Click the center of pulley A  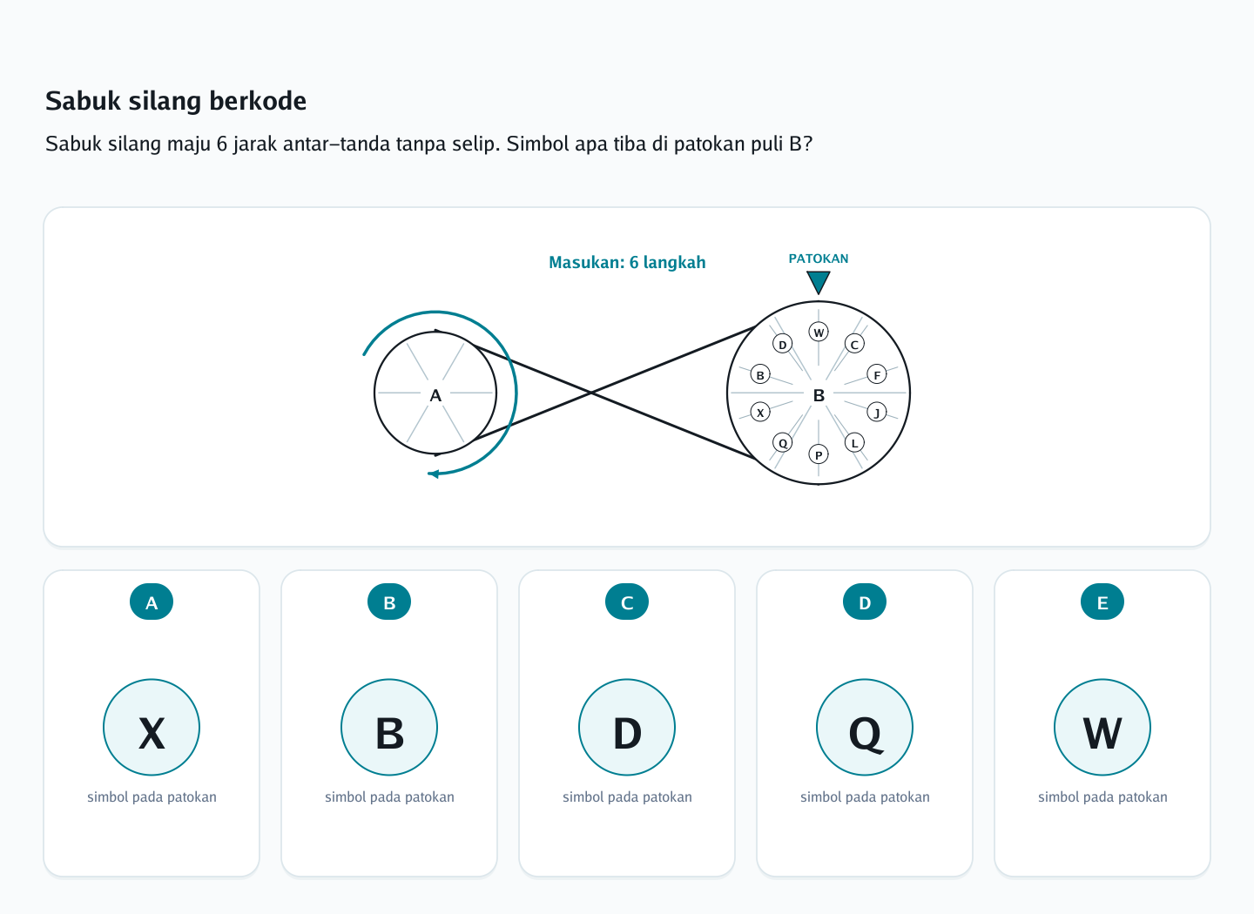pyautogui.click(x=435, y=394)
